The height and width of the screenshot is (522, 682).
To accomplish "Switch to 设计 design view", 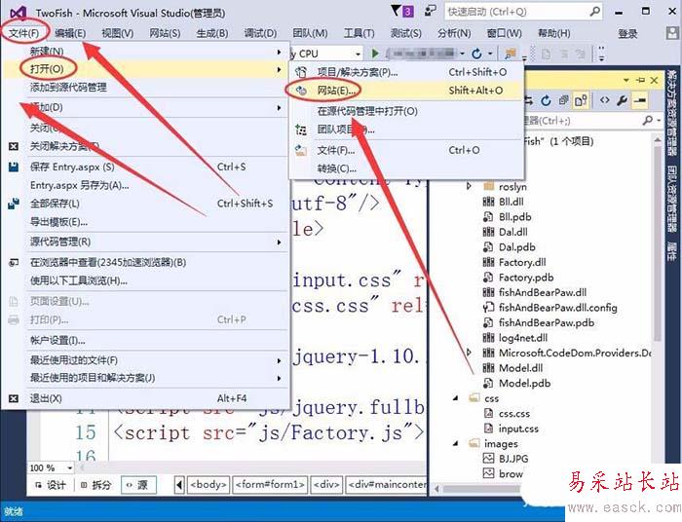I will 51,485.
